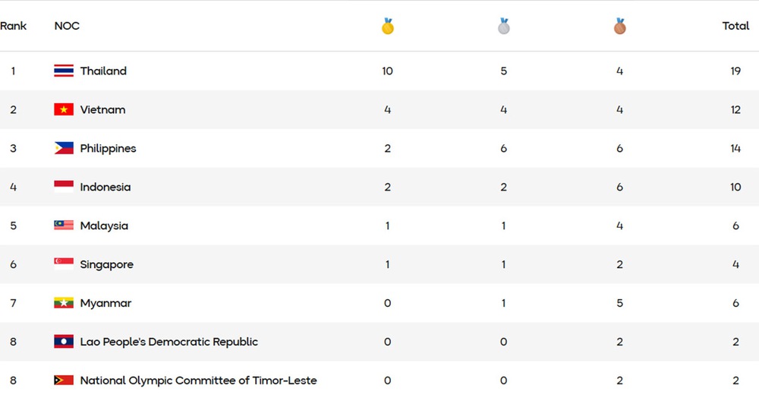Click the Vietnam flag icon
The image size is (759, 401).
pos(64,110)
